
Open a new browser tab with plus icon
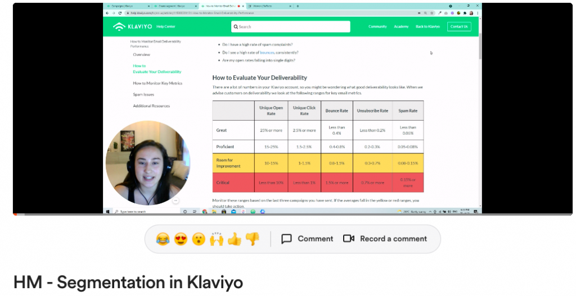298,6
